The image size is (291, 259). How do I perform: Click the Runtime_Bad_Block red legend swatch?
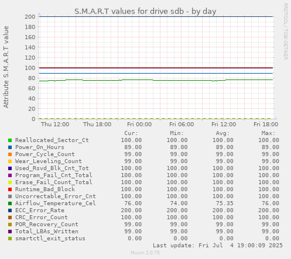point(10,189)
